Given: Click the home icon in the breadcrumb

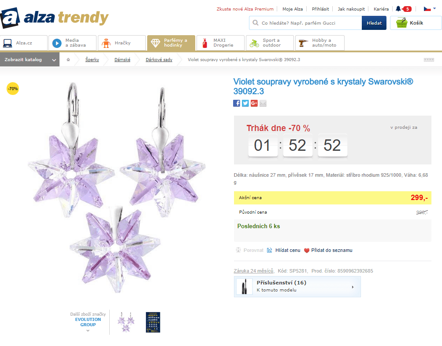Looking at the screenshot, I should pos(68,59).
